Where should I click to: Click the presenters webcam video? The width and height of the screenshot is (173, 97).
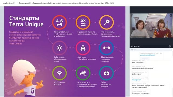tap(151, 26)
